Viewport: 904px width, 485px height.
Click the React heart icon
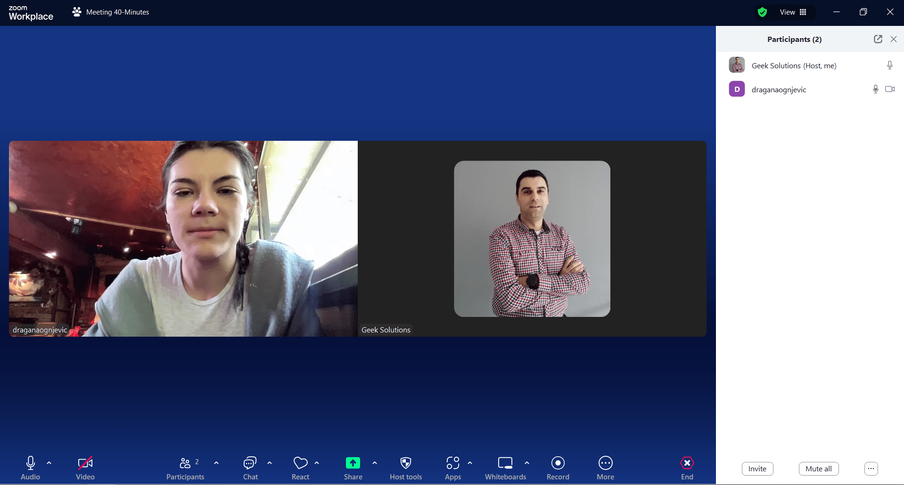point(300,463)
